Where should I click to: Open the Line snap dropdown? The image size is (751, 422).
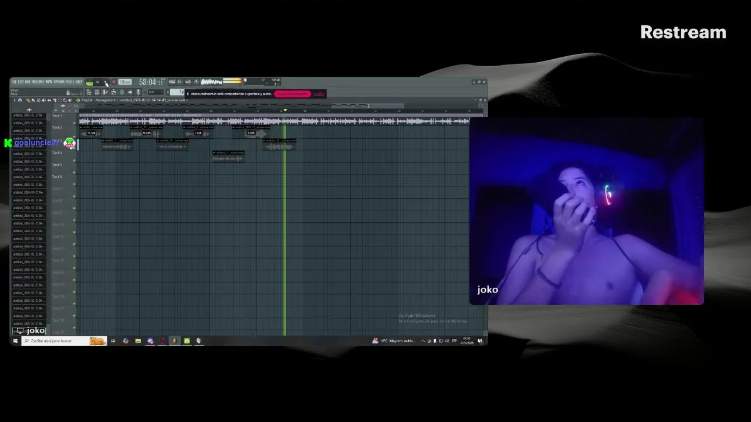pyautogui.click(x=155, y=92)
